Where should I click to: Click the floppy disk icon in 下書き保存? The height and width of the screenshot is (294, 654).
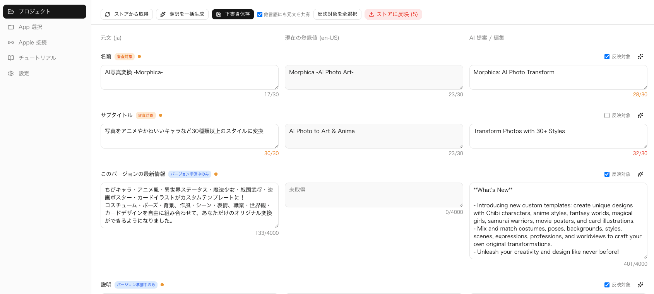pos(219,14)
